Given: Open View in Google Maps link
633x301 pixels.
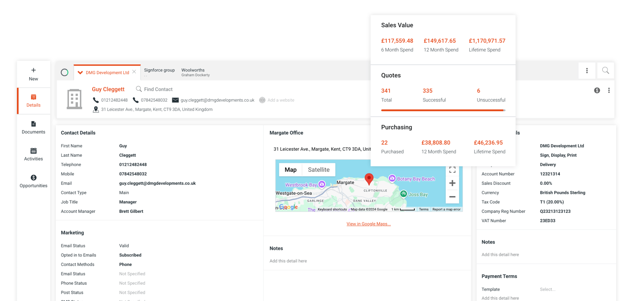Looking at the screenshot, I should [368, 224].
